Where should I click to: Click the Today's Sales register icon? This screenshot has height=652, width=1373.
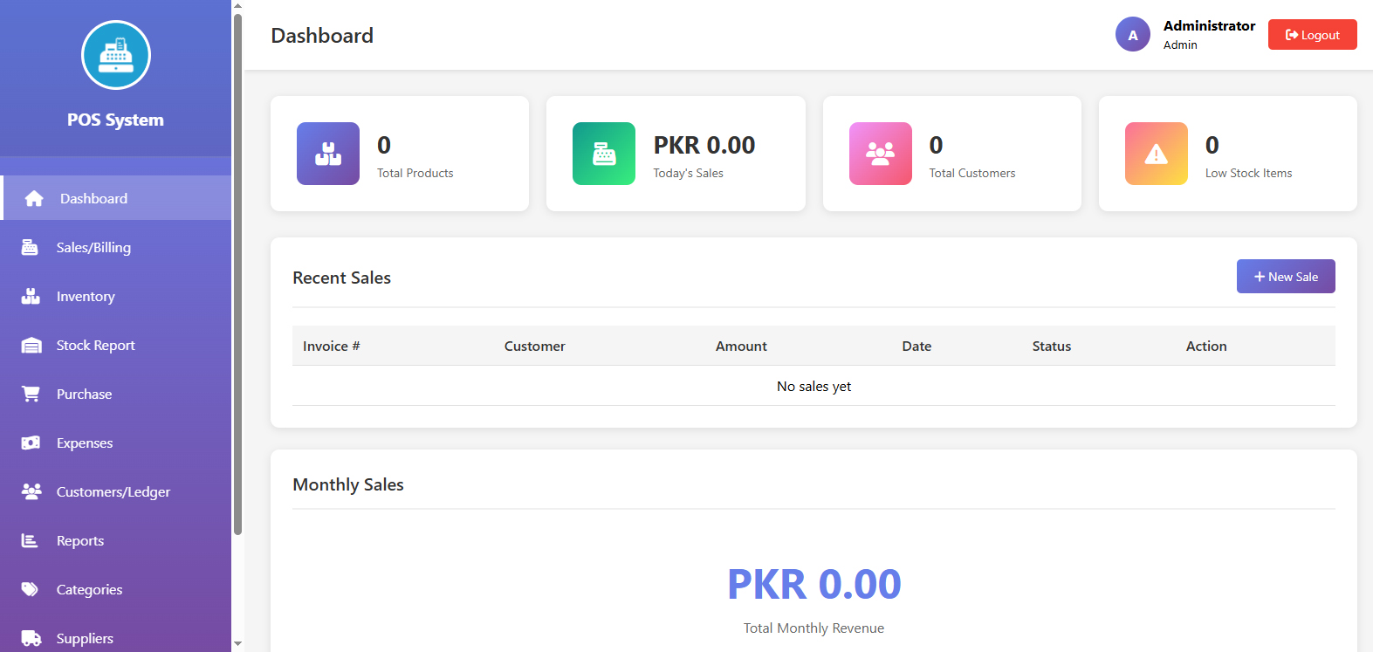click(604, 154)
